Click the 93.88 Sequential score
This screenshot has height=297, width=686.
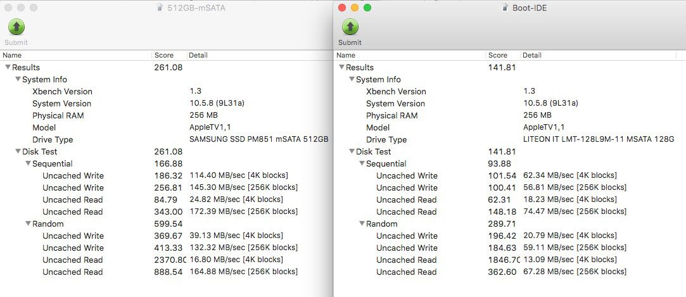coord(500,163)
